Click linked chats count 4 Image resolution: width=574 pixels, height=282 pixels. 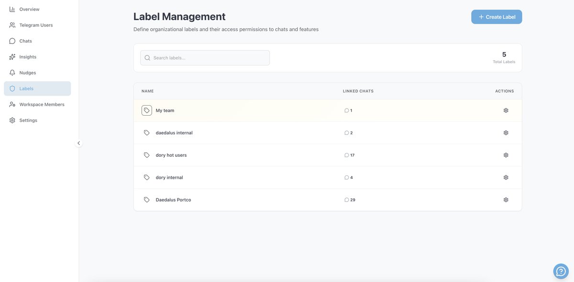[x=352, y=177]
